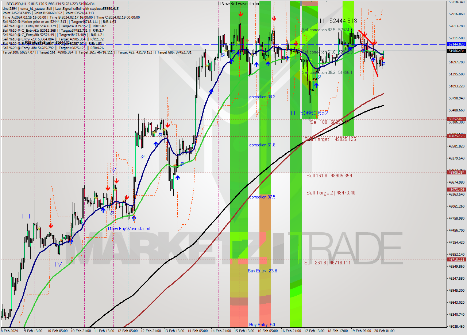Click the 'Point A:52847.895' text
This screenshot has height=335, width=467.
(x=17, y=13)
